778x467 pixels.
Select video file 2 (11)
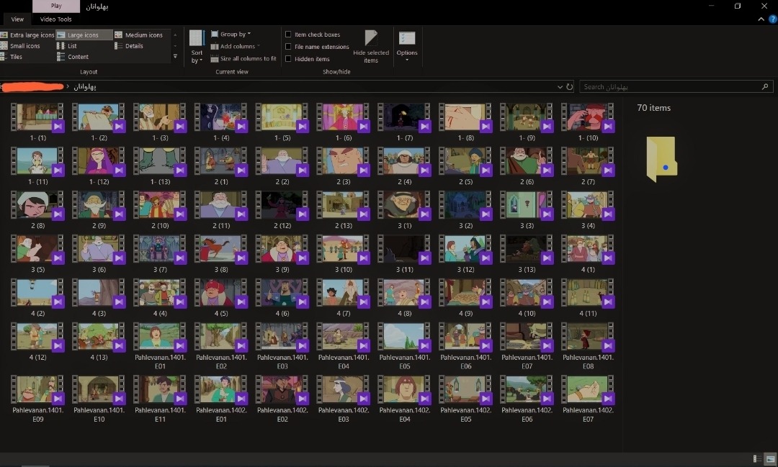click(221, 209)
